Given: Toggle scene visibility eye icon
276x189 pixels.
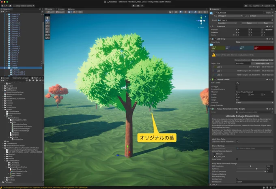Looking at the screenshot, I should click(x=195, y=12).
